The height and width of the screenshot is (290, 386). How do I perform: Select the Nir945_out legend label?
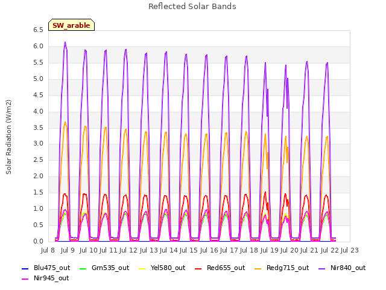(51, 278)
